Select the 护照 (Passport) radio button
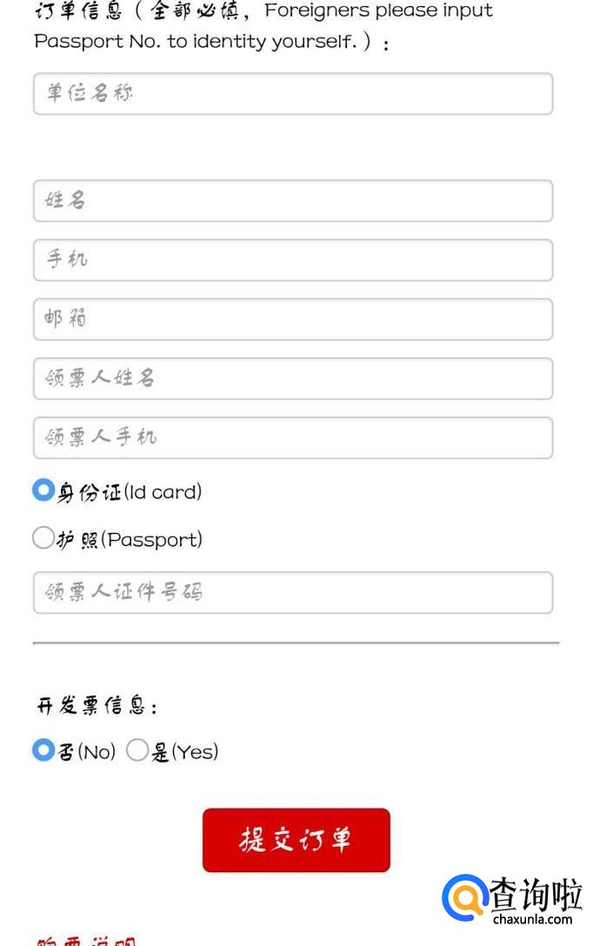 43,538
